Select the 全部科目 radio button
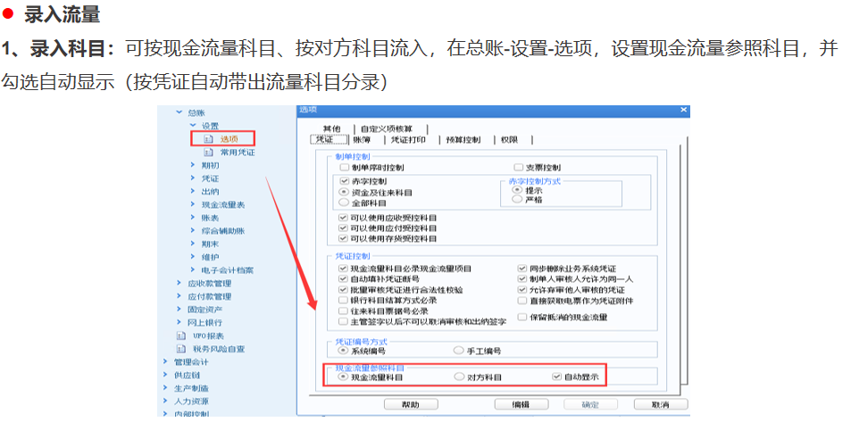 click(x=344, y=203)
